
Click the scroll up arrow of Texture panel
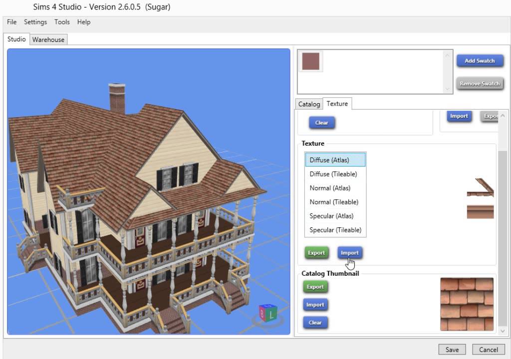point(503,116)
